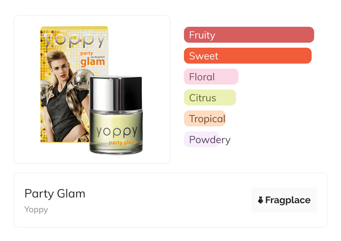Open the Fragplace logo button
This screenshot has height=241, width=341.
click(284, 200)
